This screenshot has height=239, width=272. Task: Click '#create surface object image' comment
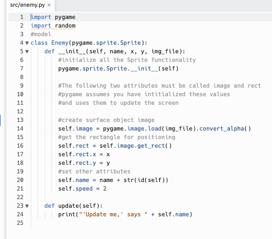tap(107, 120)
